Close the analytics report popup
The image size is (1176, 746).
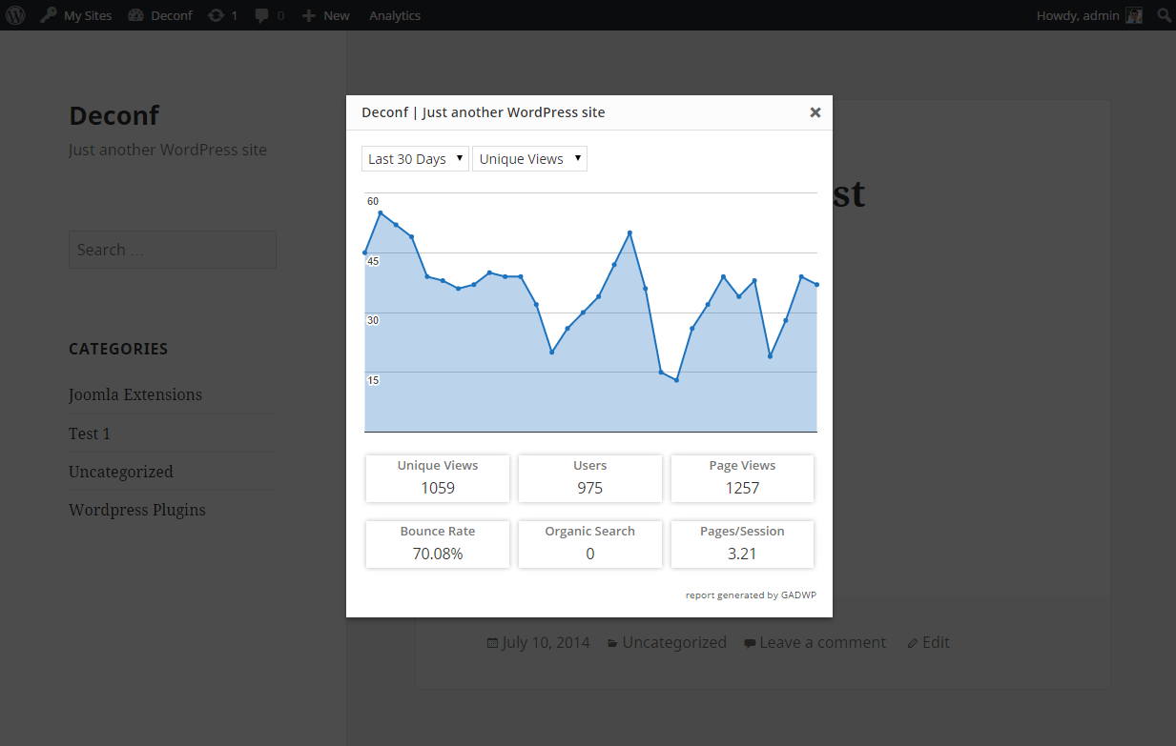pos(815,112)
